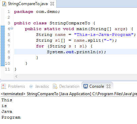Click console output line "Java"

point(7,111)
